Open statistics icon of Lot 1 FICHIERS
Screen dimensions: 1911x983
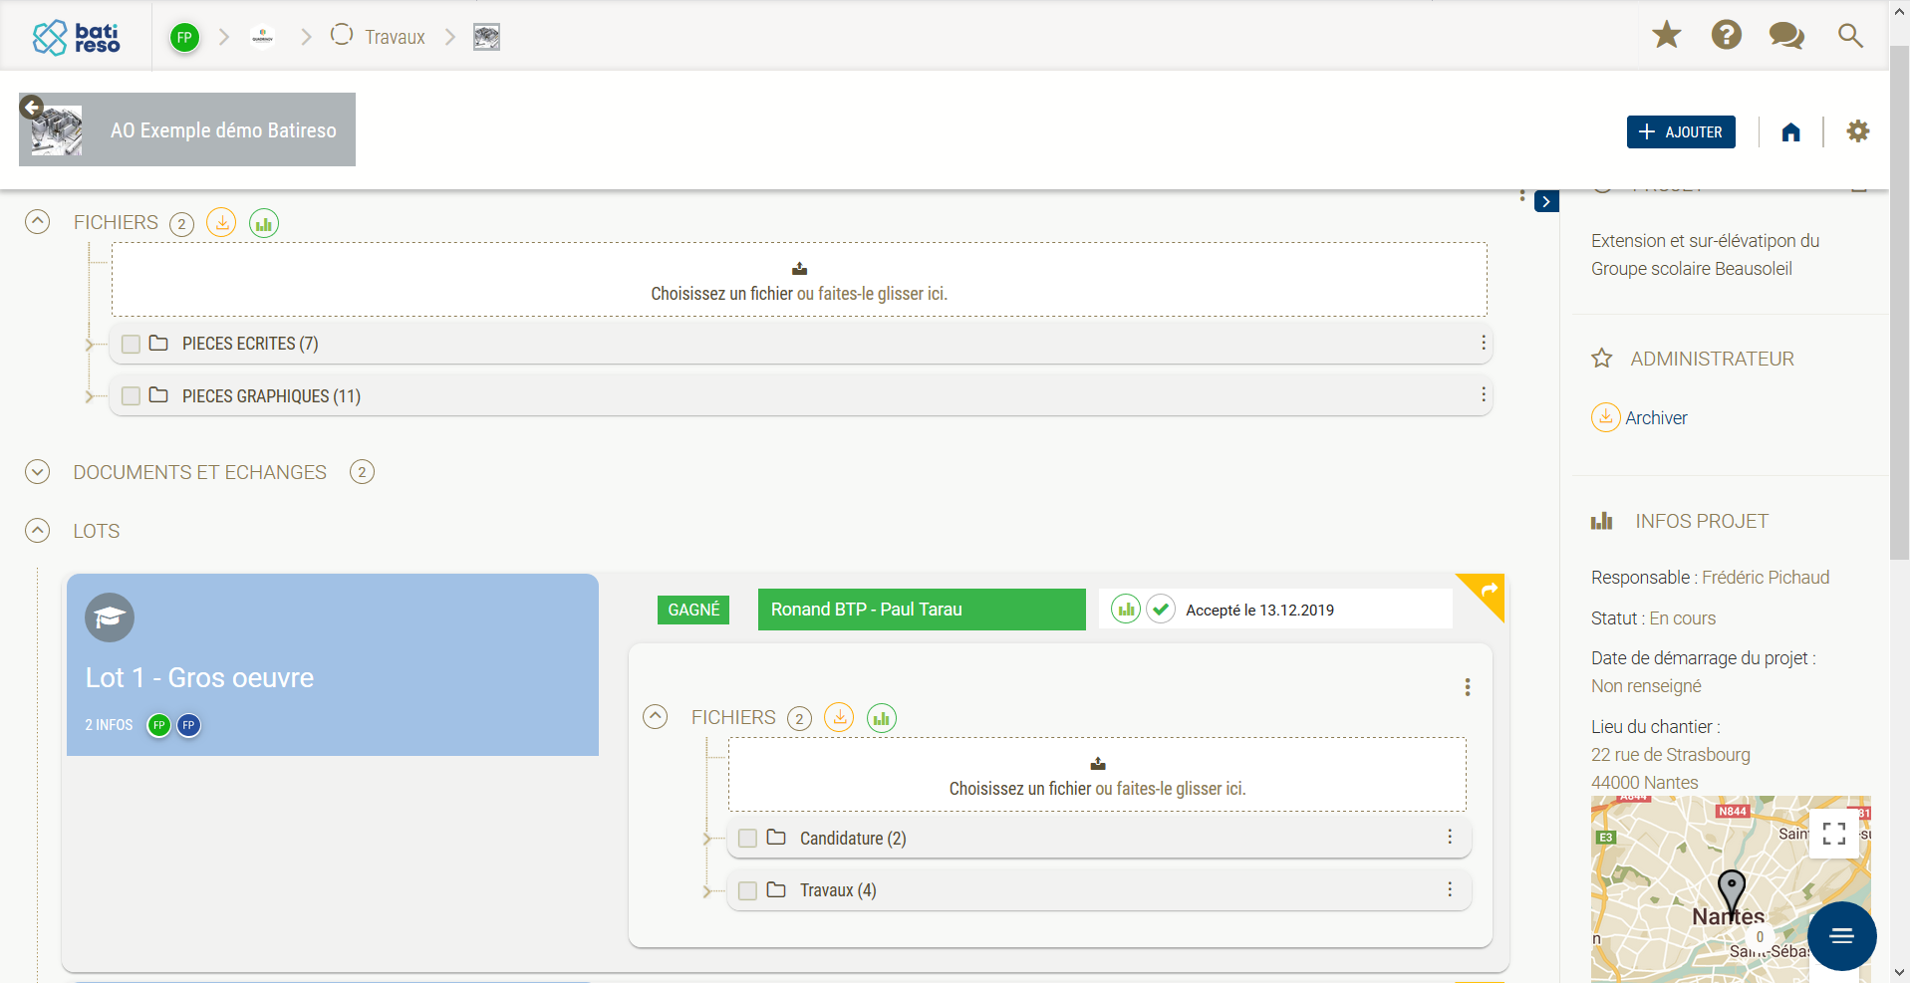coord(882,718)
